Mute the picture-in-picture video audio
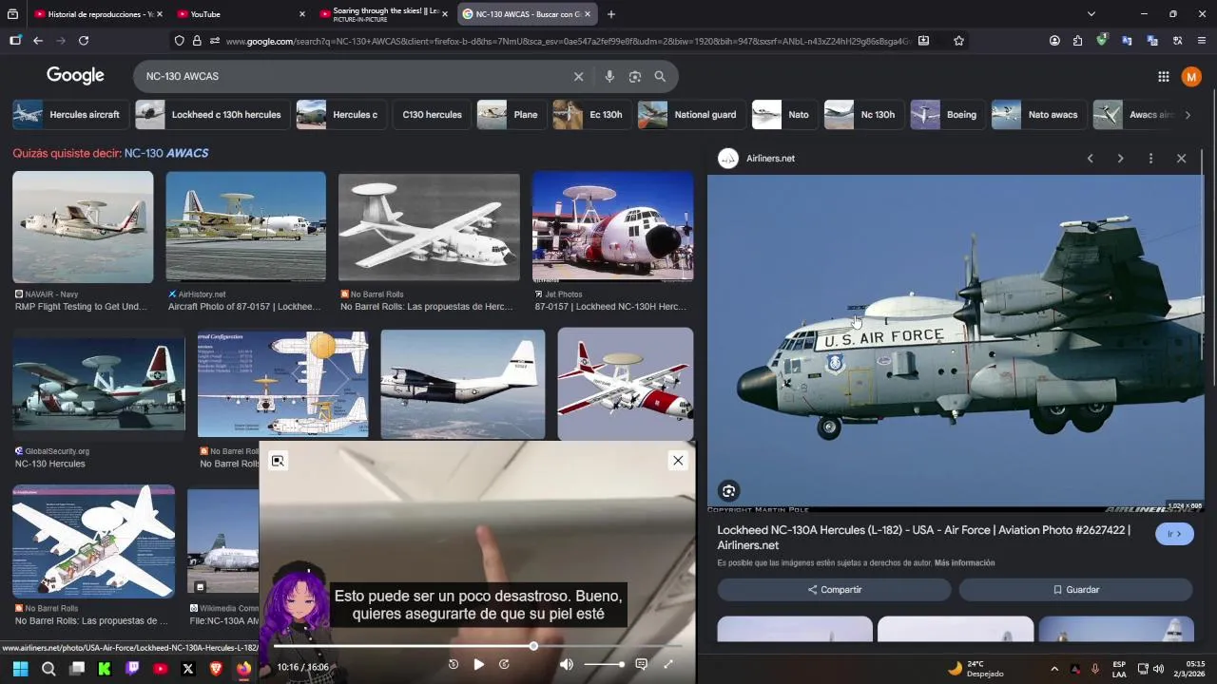This screenshot has width=1217, height=684. click(567, 665)
